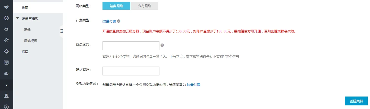Open the billing yen icon in sidebar

6,107
